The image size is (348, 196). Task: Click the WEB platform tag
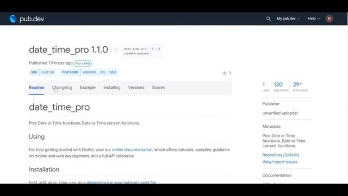[x=113, y=72]
